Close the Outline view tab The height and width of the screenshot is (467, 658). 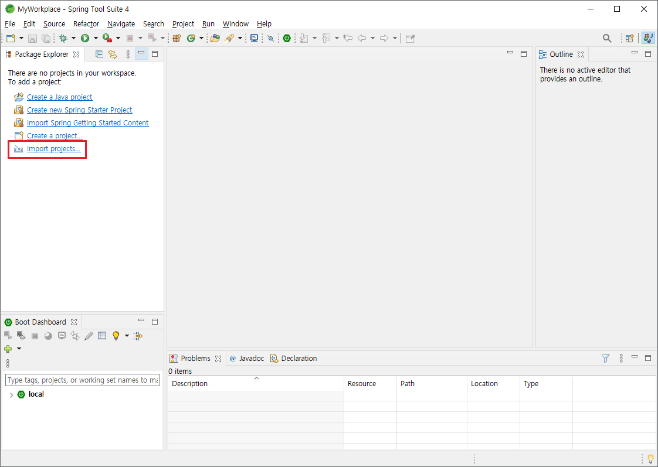581,54
